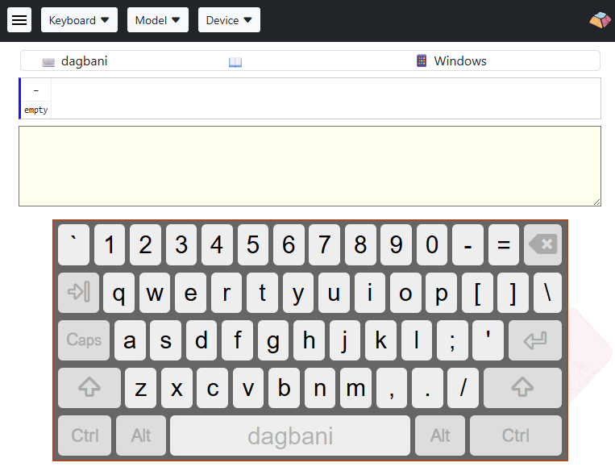
Task: Click inside the yellow text area
Action: (x=310, y=166)
